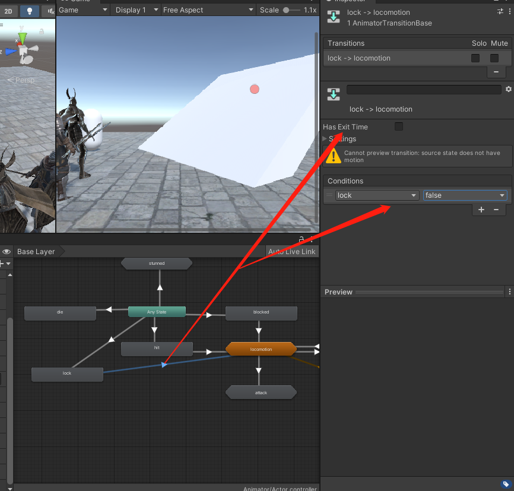
Task: Select Any State to die transition arrow
Action: pos(109,309)
